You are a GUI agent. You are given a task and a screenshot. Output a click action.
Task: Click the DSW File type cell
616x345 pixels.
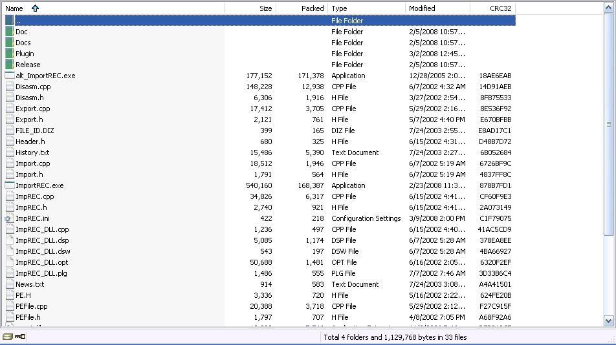click(345, 251)
